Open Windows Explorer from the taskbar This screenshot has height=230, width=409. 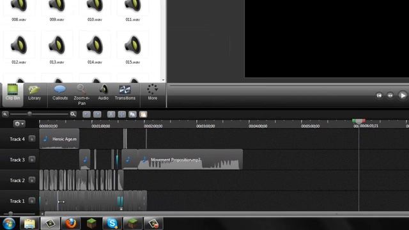[29, 224]
